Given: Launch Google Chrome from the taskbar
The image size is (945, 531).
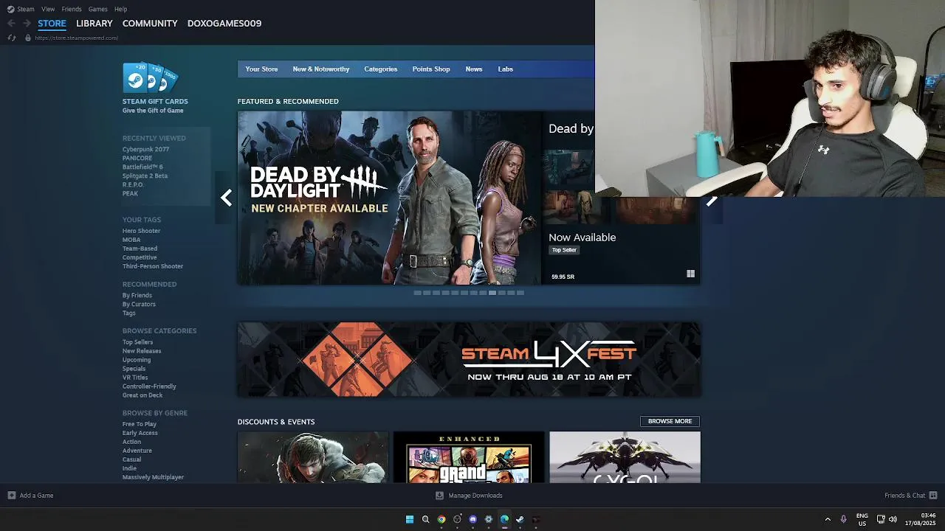Looking at the screenshot, I should point(441,519).
